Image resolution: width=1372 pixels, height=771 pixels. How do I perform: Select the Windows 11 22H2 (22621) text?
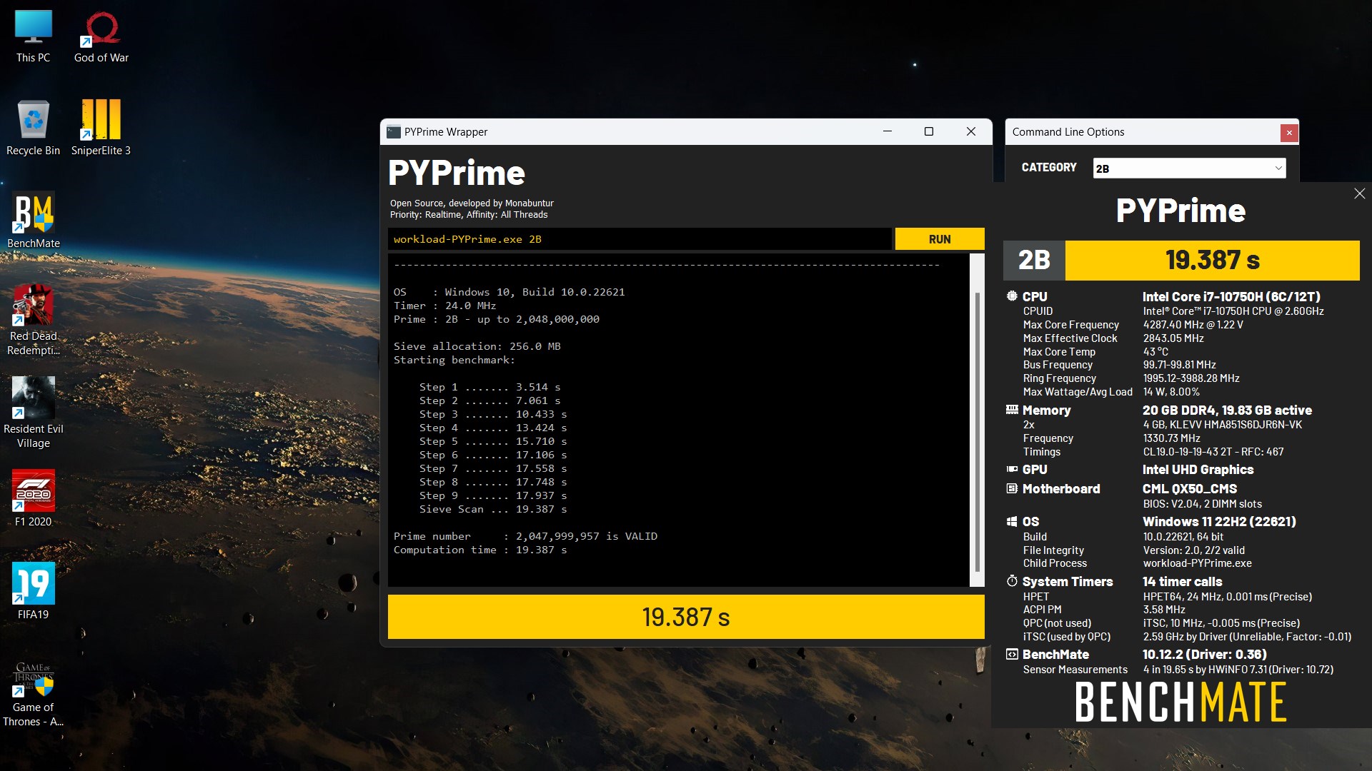[x=1219, y=521]
